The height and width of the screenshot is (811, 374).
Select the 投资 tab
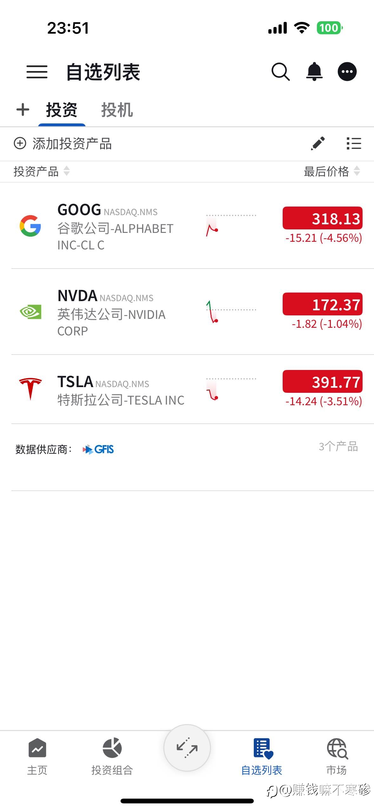click(x=62, y=110)
